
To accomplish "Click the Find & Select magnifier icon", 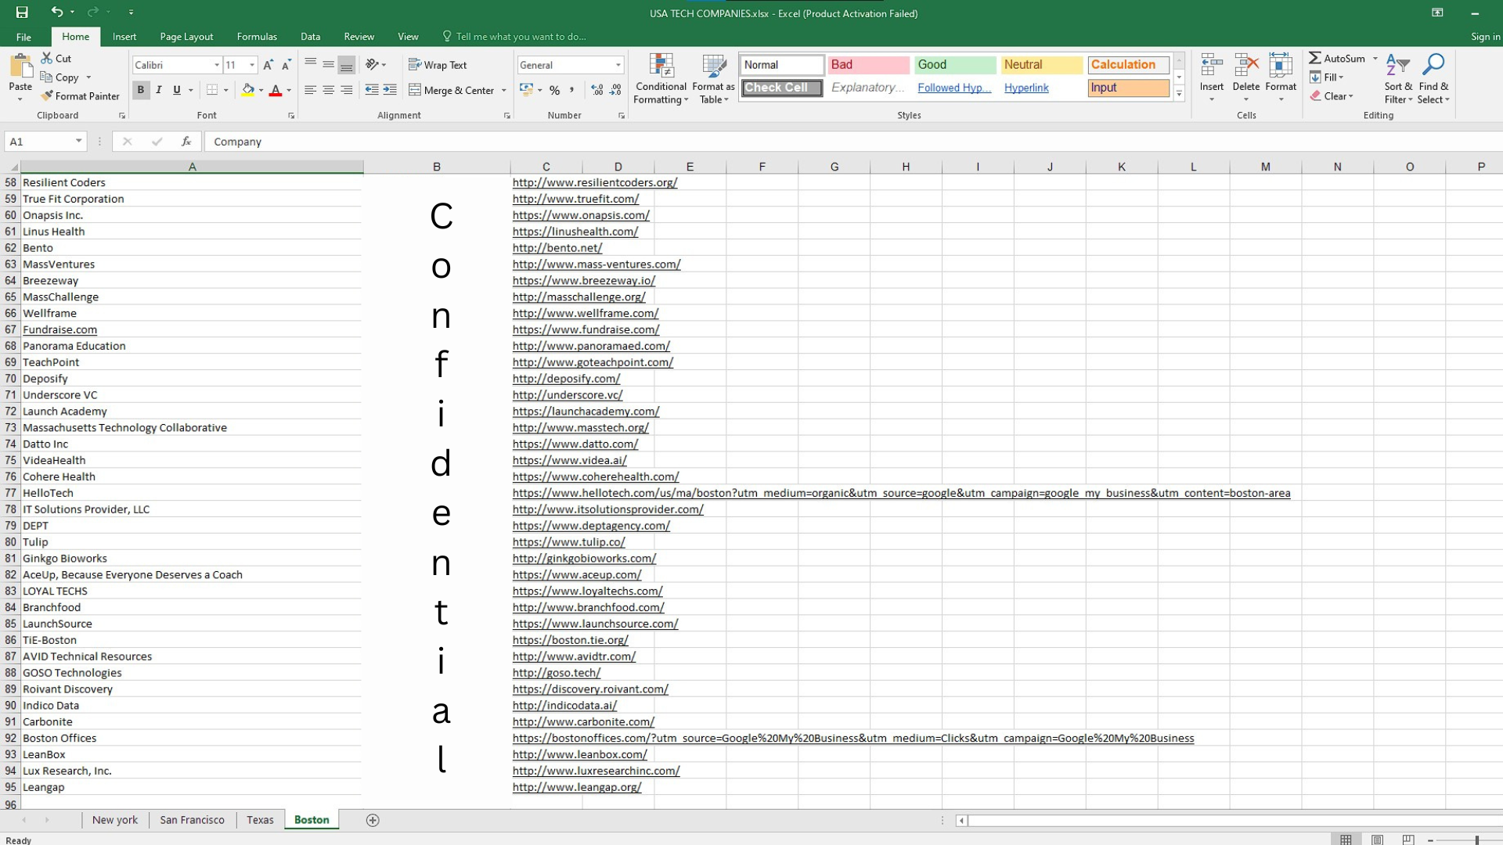I will 1433,66.
